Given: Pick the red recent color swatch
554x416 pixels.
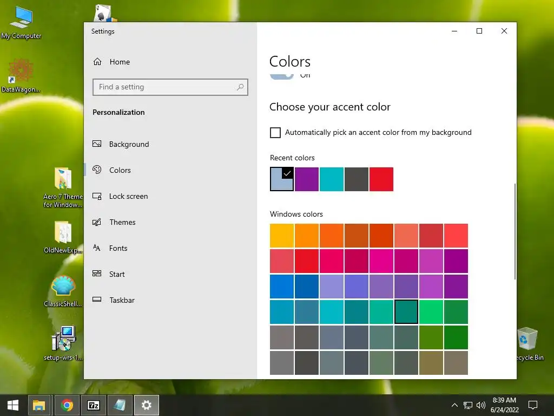Looking at the screenshot, I should click(381, 179).
